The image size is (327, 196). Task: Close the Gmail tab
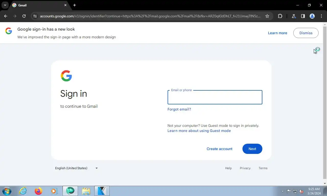click(65, 5)
